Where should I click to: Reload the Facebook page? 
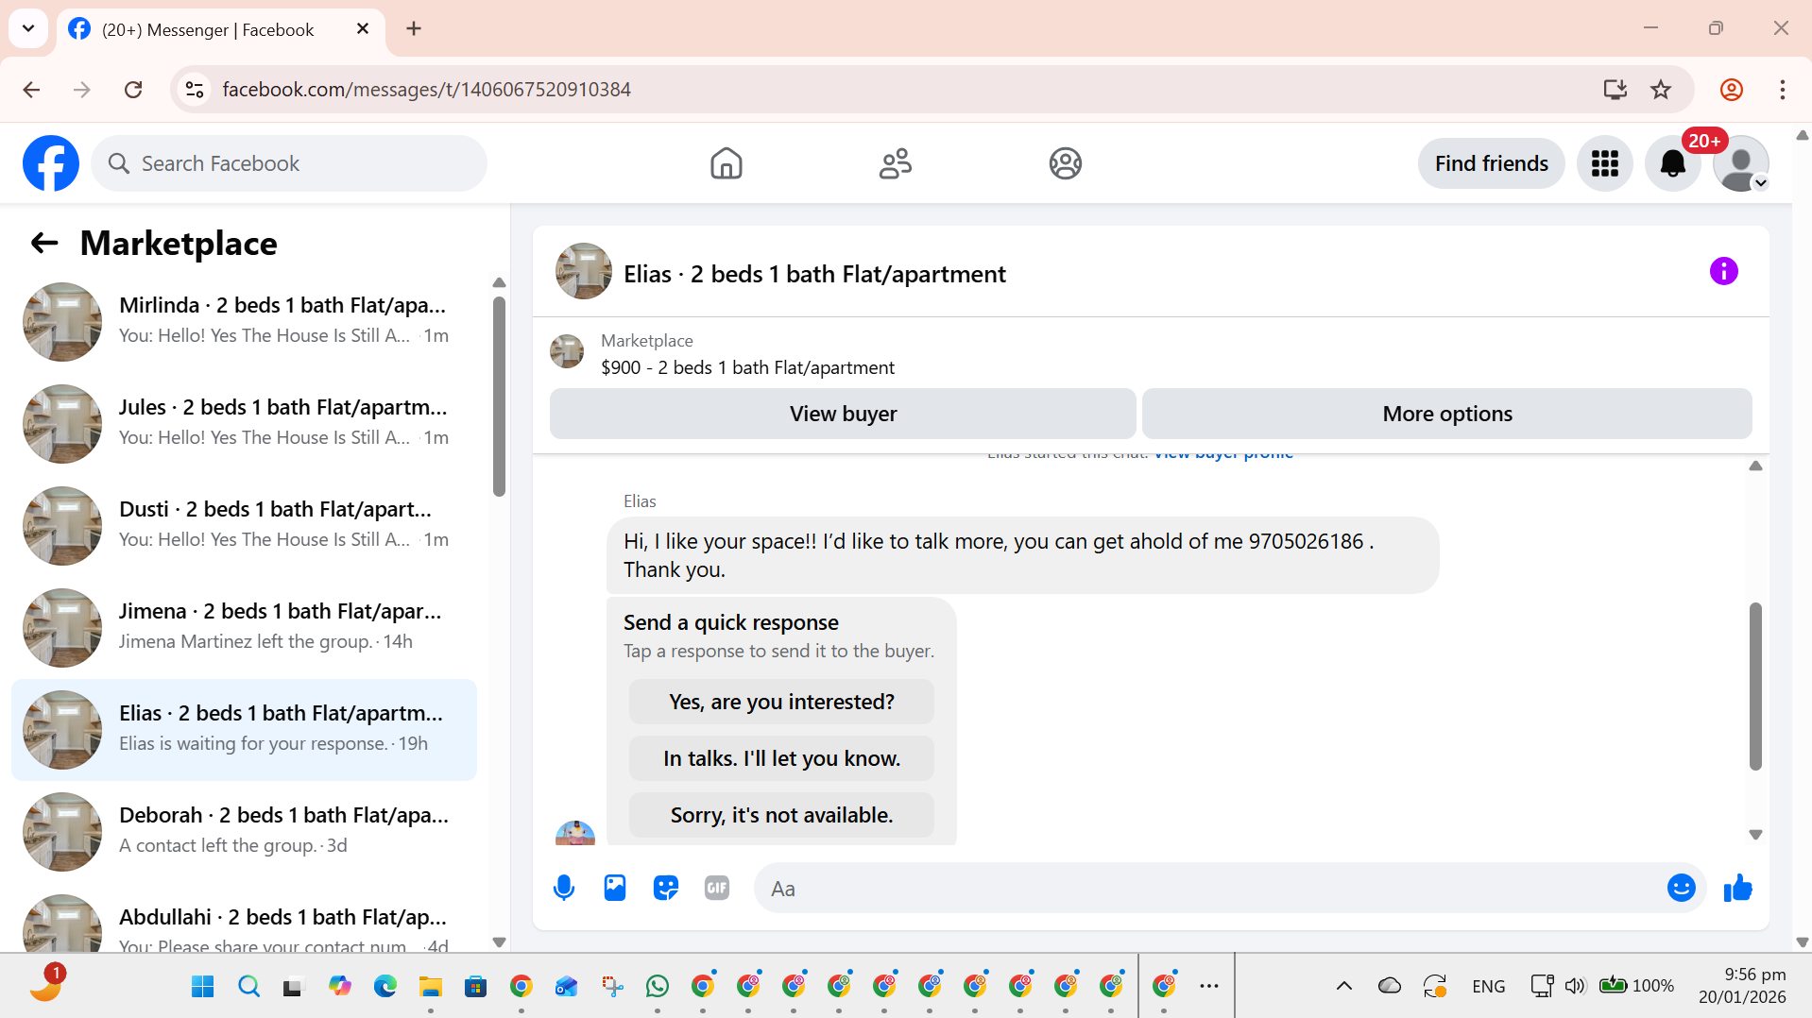pyautogui.click(x=133, y=90)
